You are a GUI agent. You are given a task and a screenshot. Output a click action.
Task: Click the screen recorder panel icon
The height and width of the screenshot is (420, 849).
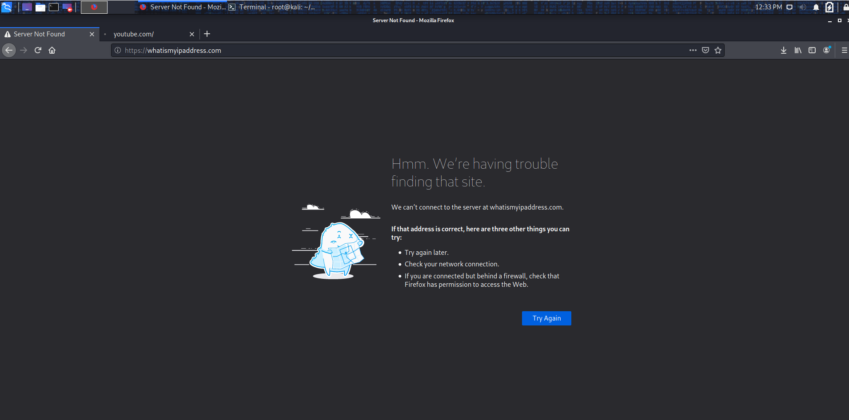coord(67,7)
